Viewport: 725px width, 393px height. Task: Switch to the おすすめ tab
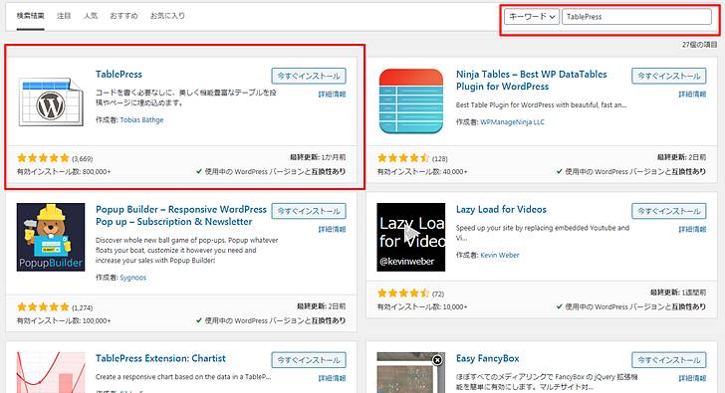pos(123,16)
